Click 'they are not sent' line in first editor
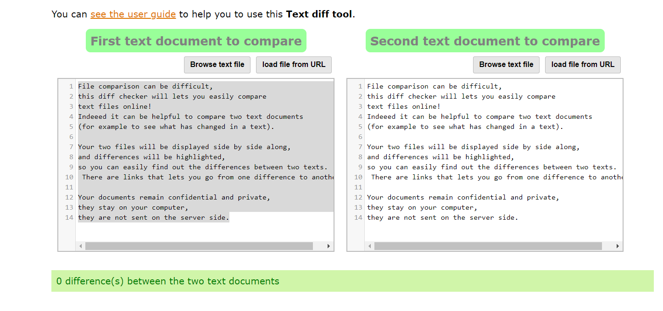663x311 pixels. [x=153, y=217]
